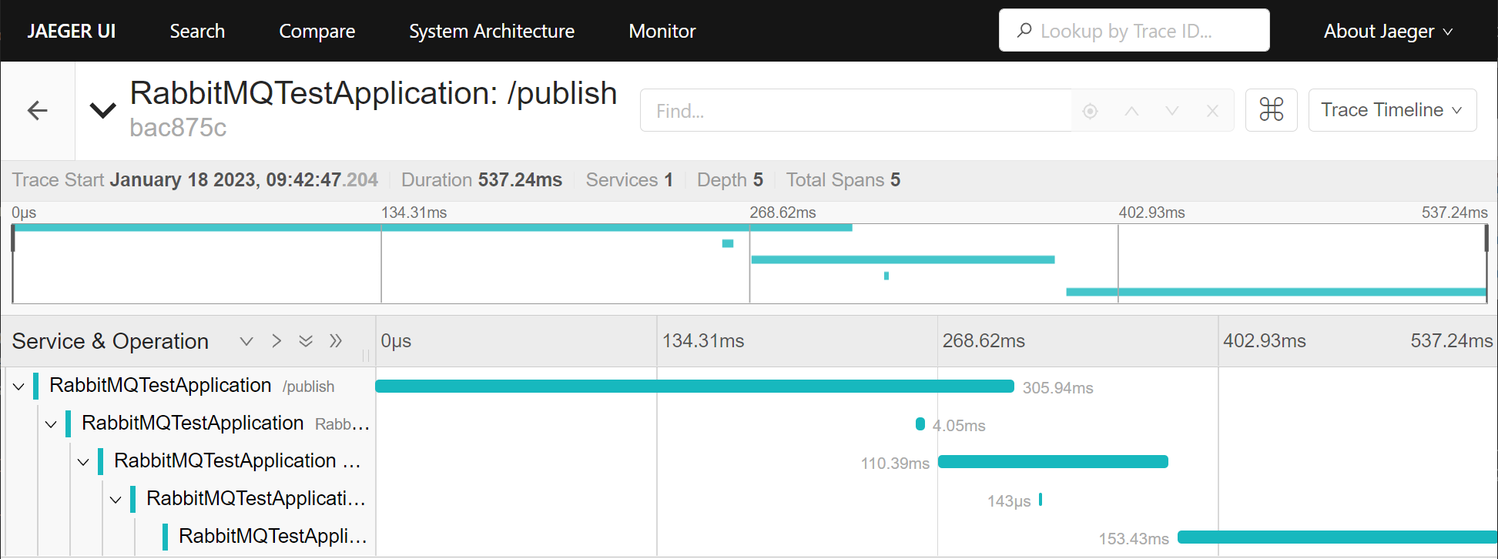1498x559 pixels.
Task: Click Duration 537.24ms text
Action: point(481,179)
